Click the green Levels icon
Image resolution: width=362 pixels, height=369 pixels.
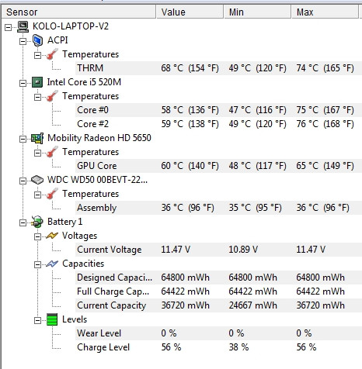tap(52, 319)
